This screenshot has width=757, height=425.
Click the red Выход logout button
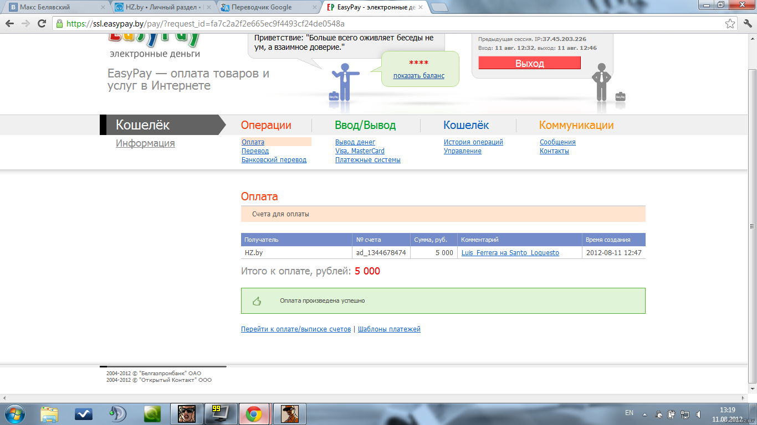[529, 63]
